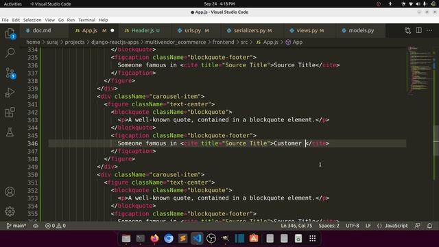Expand the multivendor_ecommerce breadcrumb
The image size is (439, 247).
pyautogui.click(x=176, y=42)
